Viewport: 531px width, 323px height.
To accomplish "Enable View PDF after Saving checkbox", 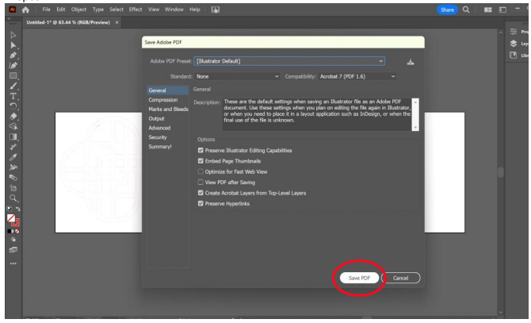I will click(200, 182).
